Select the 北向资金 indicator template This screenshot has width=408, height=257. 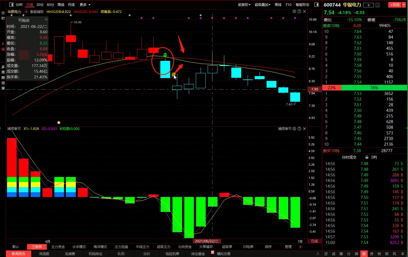(185, 247)
